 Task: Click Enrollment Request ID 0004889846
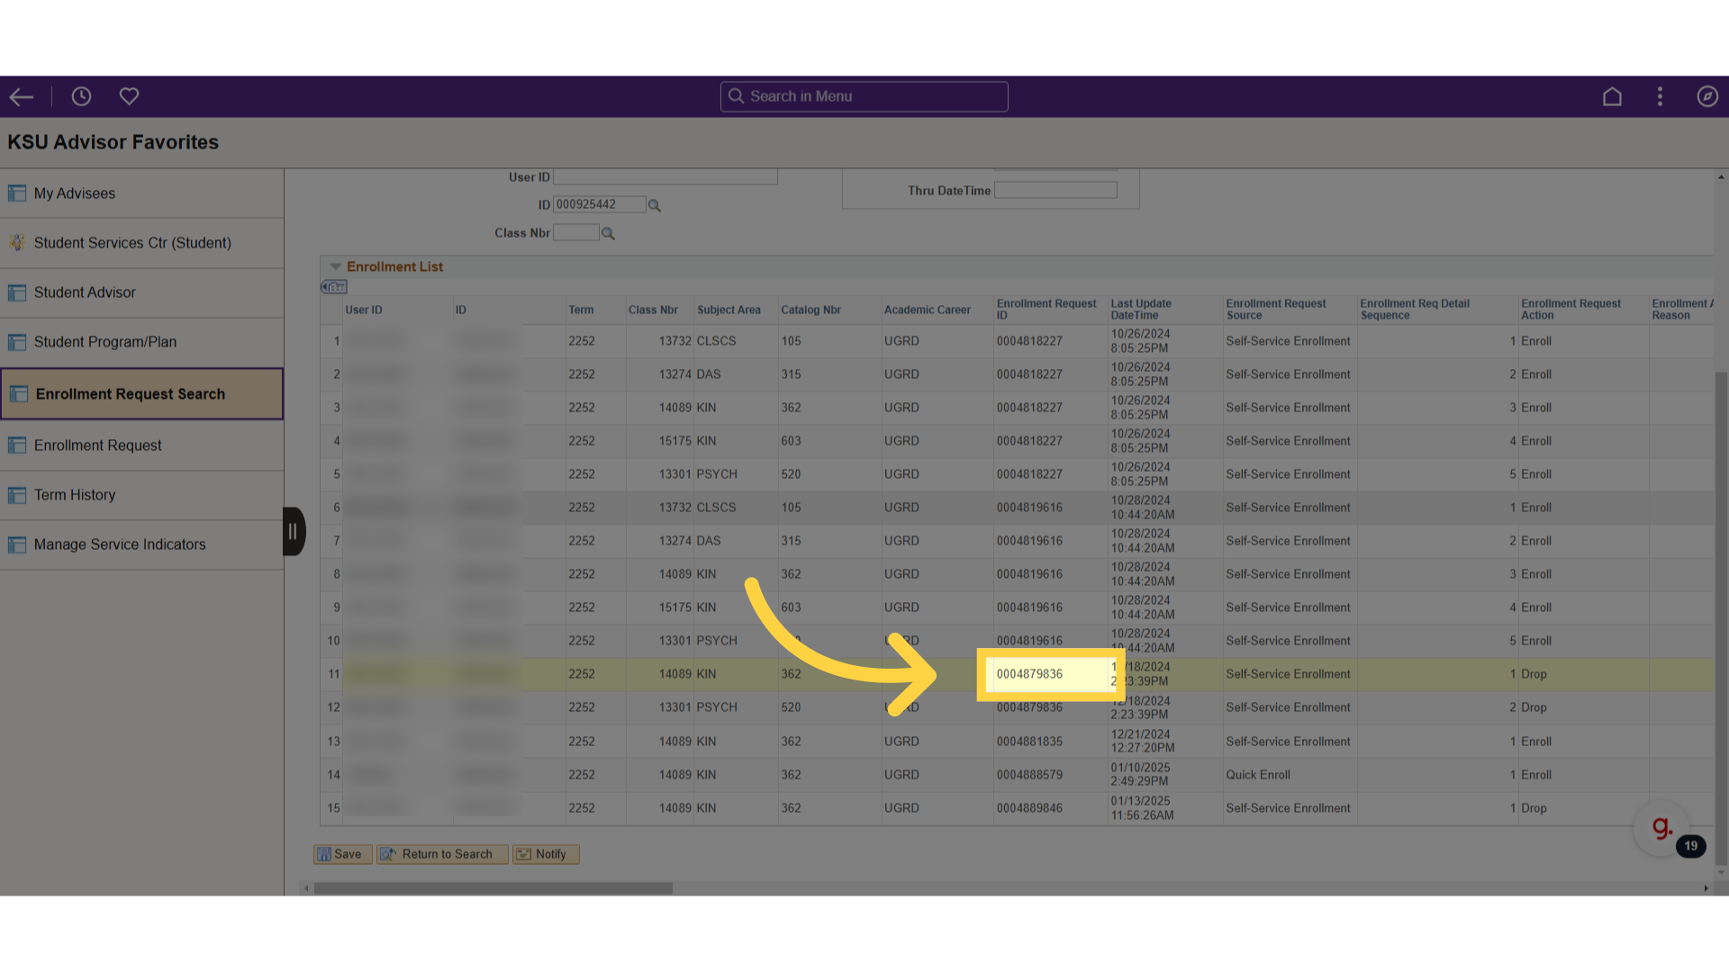tap(1029, 808)
